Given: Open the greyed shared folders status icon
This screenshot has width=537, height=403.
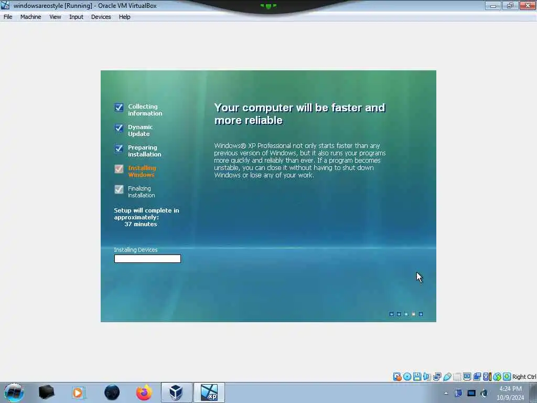Looking at the screenshot, I should click(x=457, y=377).
